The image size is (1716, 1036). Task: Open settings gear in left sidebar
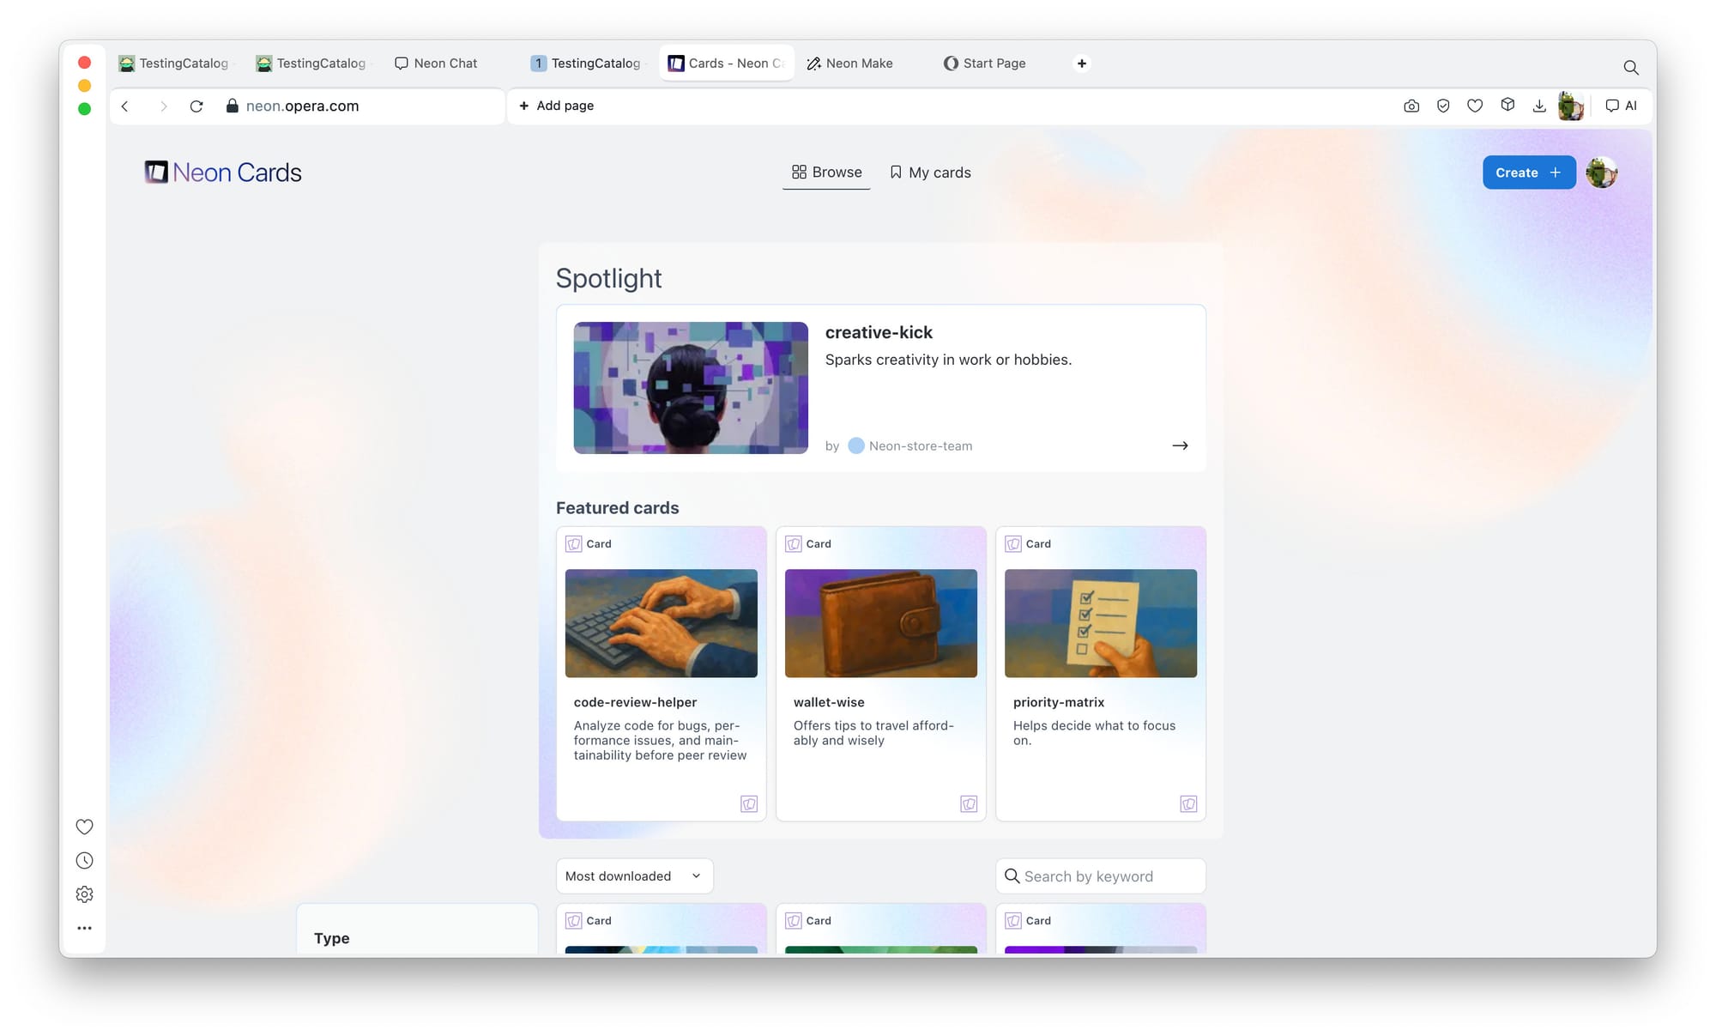pos(84,894)
